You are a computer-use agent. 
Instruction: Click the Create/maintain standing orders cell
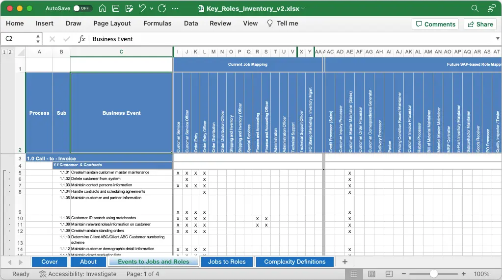click(121, 231)
